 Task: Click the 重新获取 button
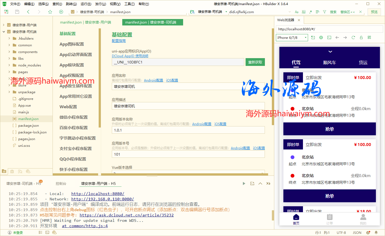coord(255,62)
